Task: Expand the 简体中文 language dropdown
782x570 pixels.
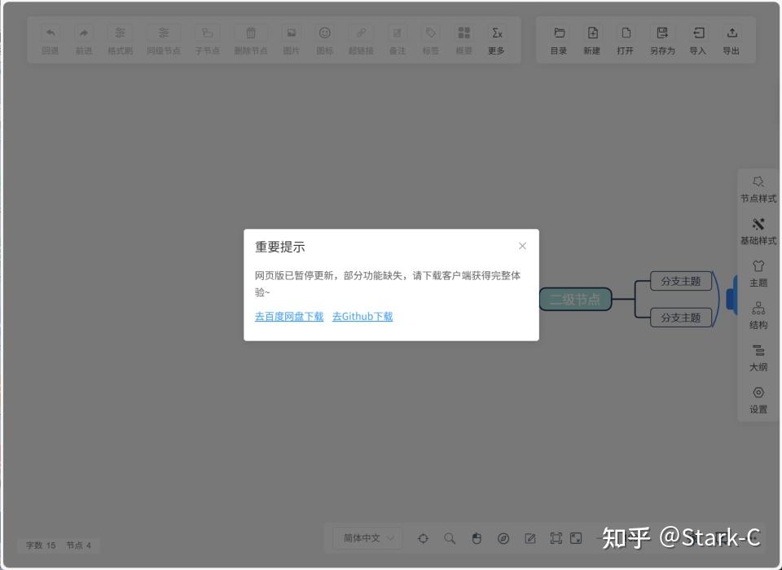Action: click(x=367, y=538)
